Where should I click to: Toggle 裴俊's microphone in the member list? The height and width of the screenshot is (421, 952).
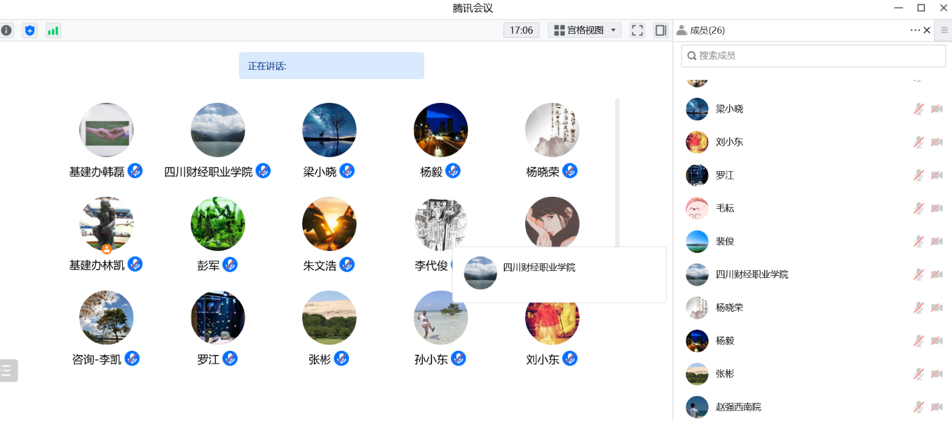point(918,241)
